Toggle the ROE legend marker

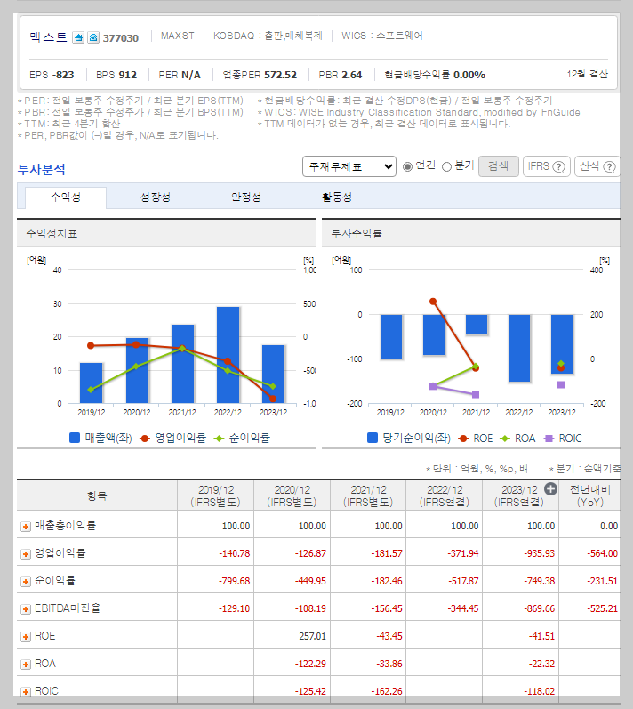[463, 439]
